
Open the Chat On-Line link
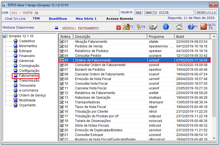pyautogui.click(x=15, y=19)
